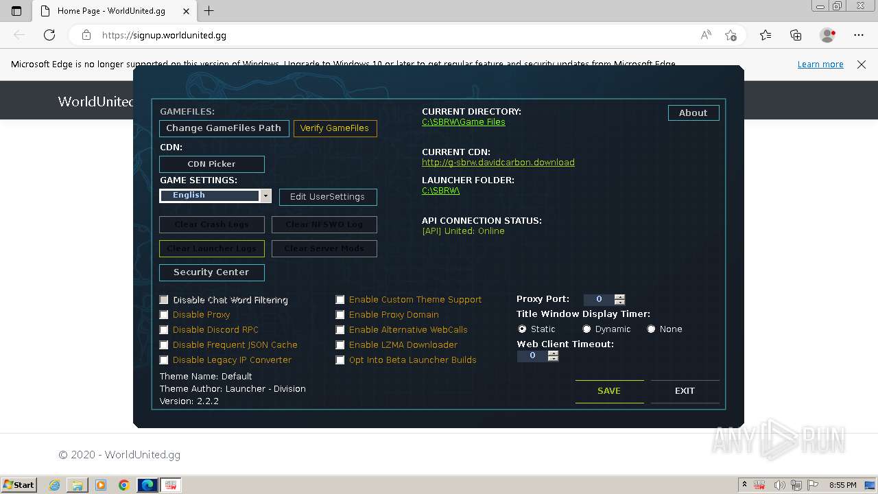Open the C:\SBRW\ launcher folder link
Image resolution: width=878 pixels, height=494 pixels.
click(441, 191)
